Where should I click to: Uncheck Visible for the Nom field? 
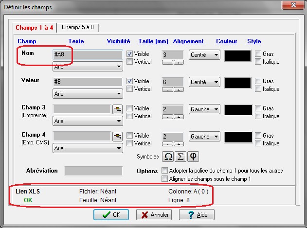[x=130, y=54]
